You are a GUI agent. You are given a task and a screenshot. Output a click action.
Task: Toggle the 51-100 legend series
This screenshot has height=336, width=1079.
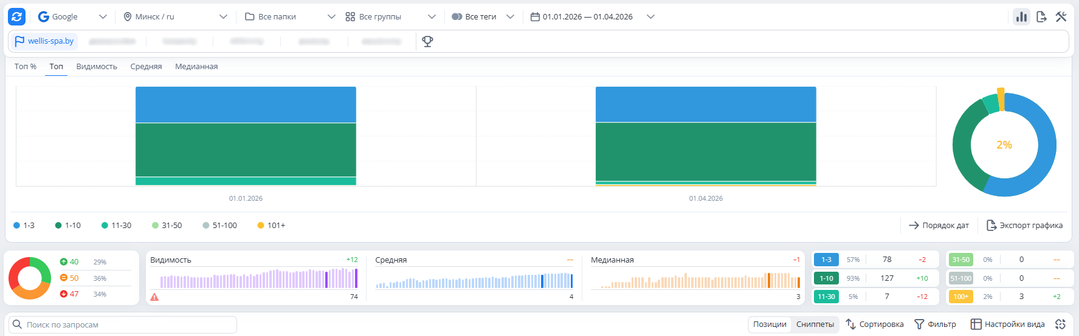(x=219, y=226)
